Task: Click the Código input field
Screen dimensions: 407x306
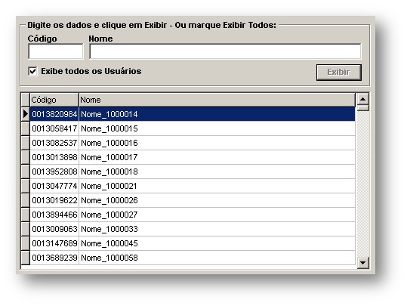Action: (56, 51)
